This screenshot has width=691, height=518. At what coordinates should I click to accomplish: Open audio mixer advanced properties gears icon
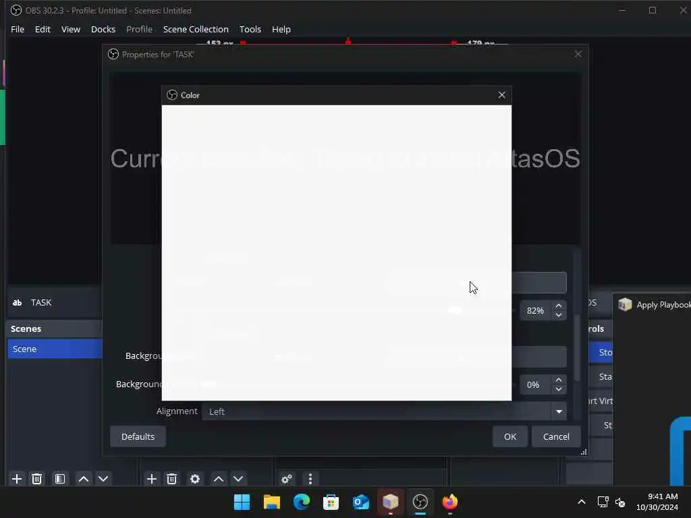287,479
